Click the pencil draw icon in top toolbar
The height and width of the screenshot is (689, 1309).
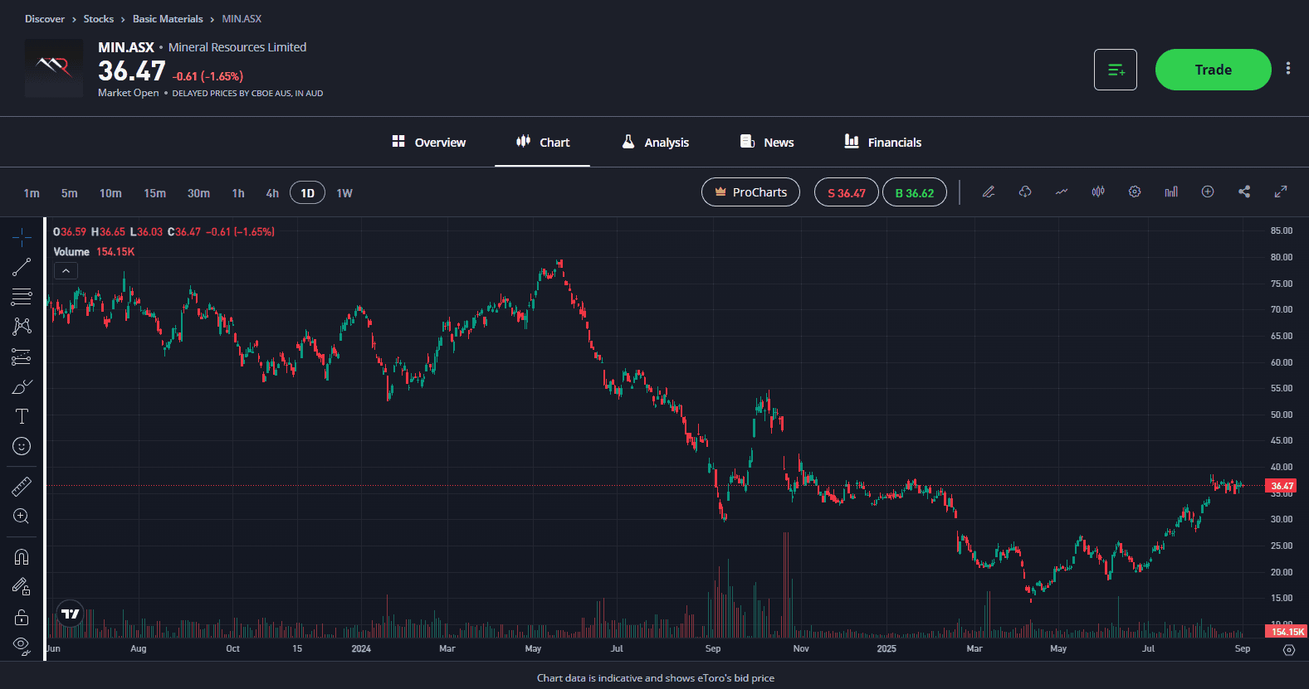click(989, 192)
